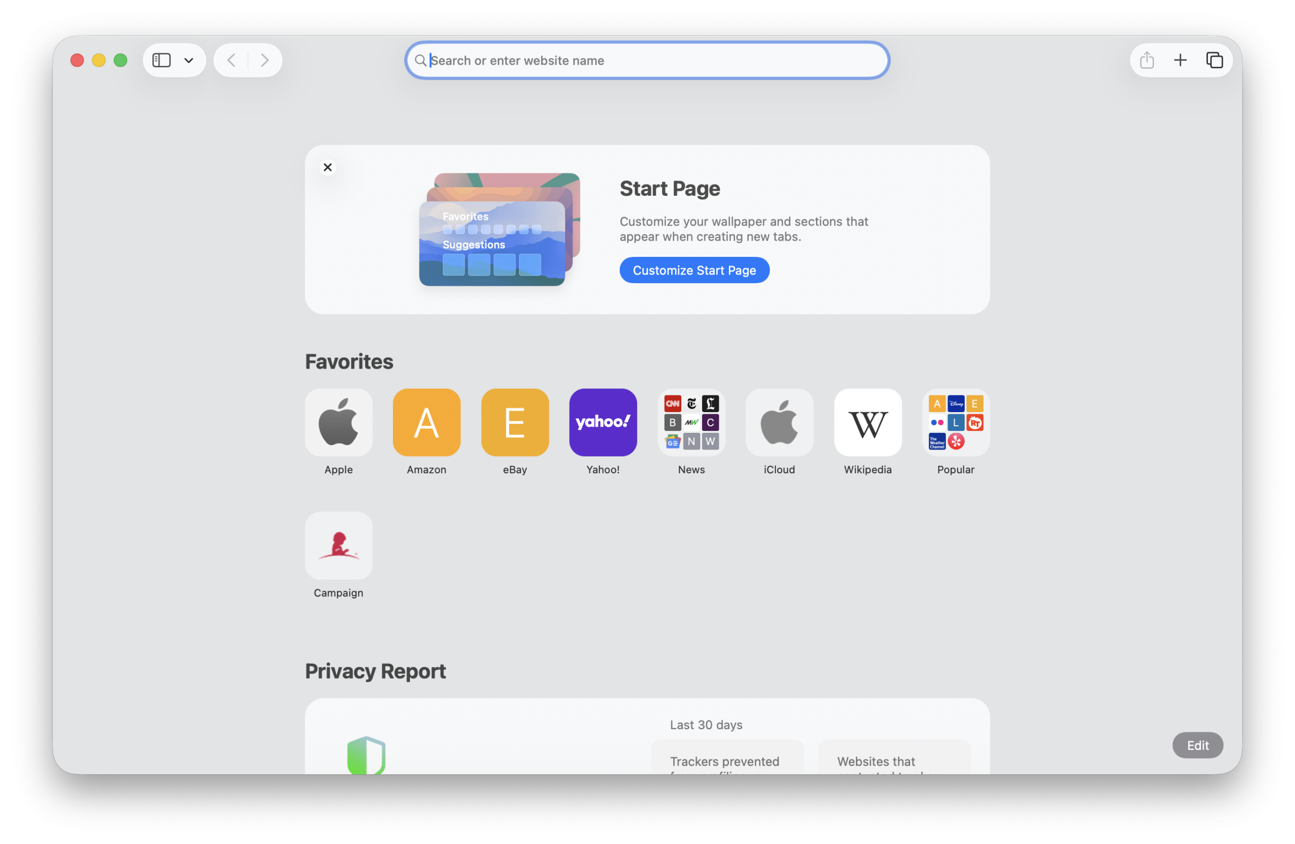
Task: Open the Campaign favorite
Action: (338, 546)
